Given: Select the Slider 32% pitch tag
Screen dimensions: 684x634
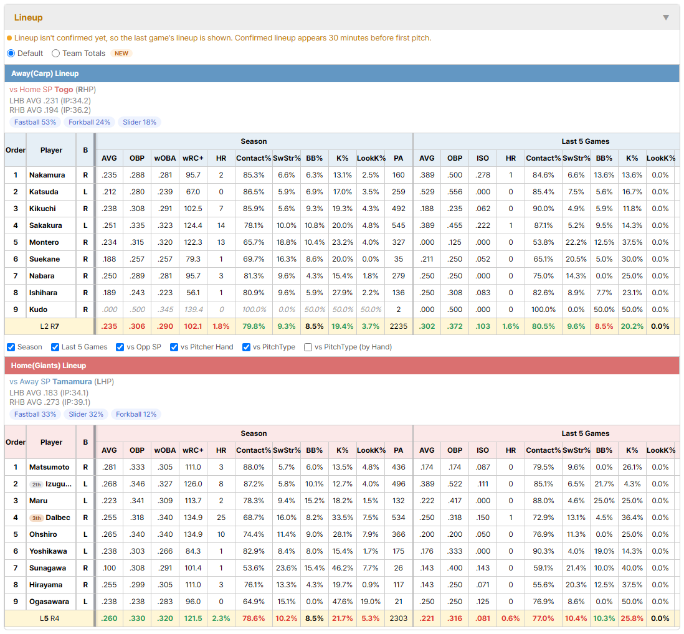Looking at the screenshot, I should point(86,414).
